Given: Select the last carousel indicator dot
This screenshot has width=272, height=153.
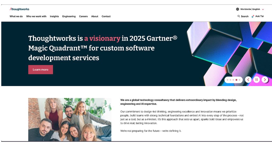Looking at the screenshot, I should pyautogui.click(x=239, y=80).
